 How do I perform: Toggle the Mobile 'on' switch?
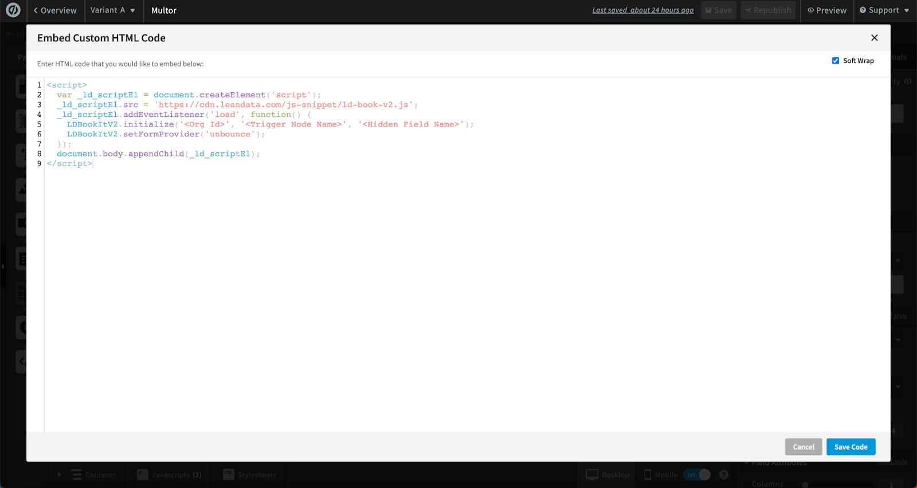[x=697, y=475]
